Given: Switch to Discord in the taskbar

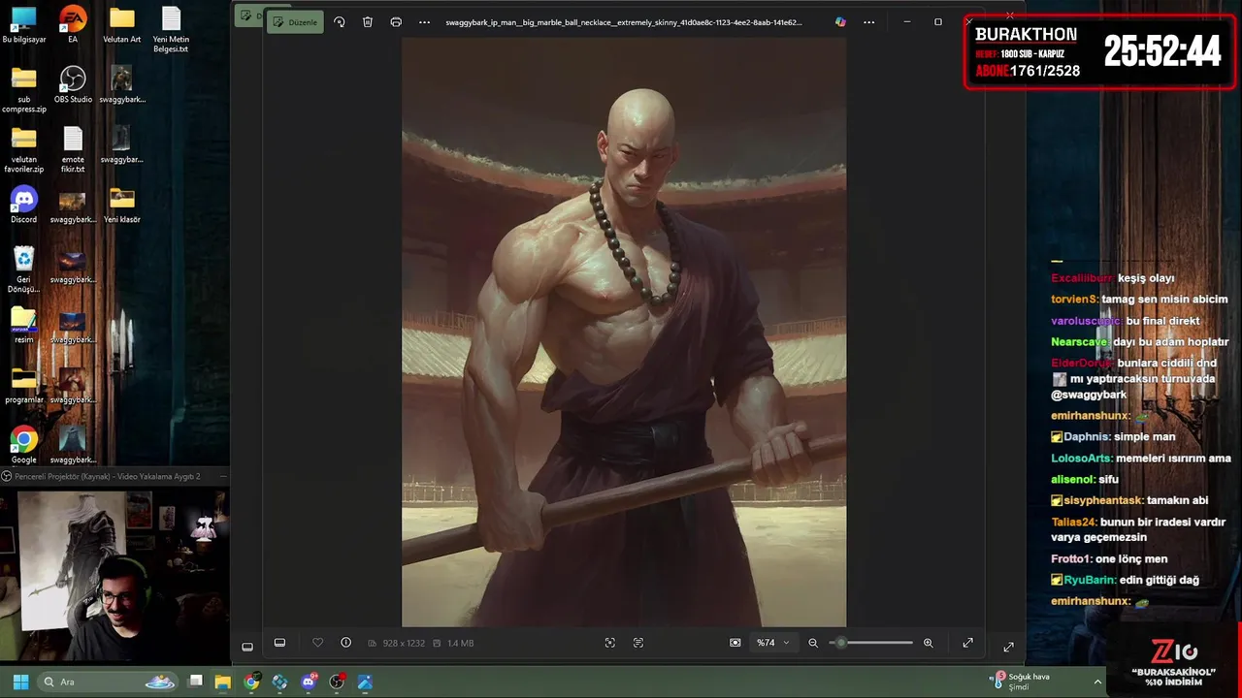Looking at the screenshot, I should pos(309,682).
